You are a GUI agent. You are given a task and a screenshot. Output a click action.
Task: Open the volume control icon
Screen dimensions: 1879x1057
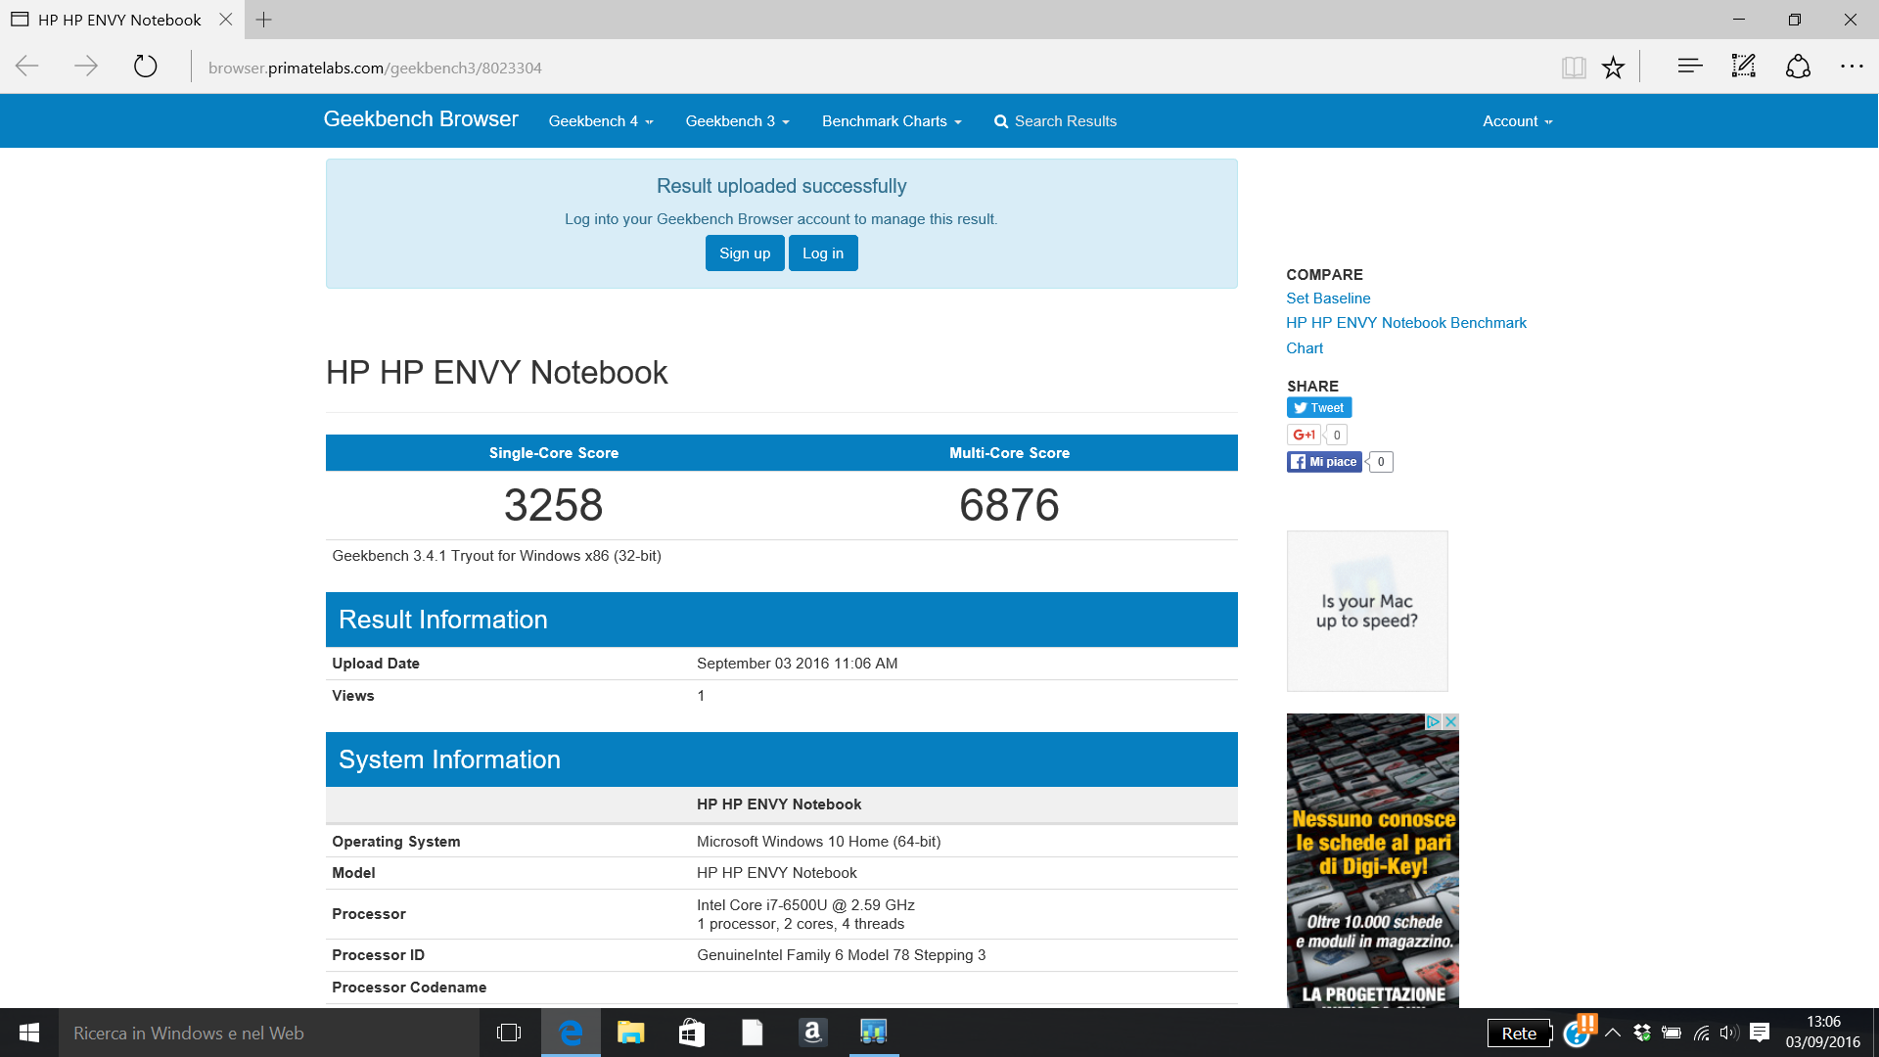[x=1729, y=1033]
